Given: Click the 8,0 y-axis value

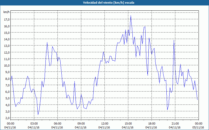Looking at the screenshot, I should pyautogui.click(x=8, y=79).
